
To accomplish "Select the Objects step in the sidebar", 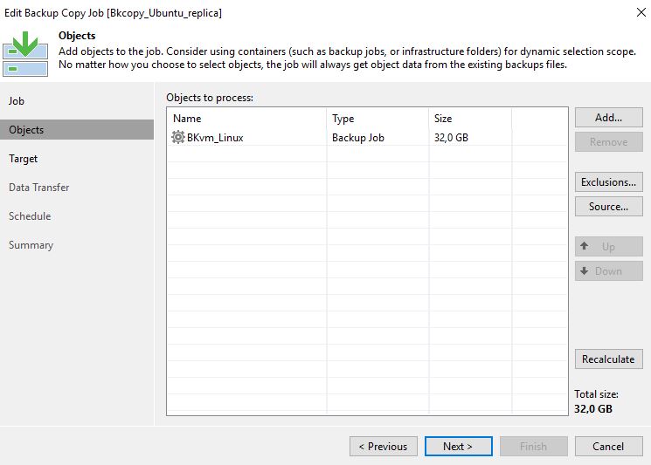I will click(x=77, y=130).
